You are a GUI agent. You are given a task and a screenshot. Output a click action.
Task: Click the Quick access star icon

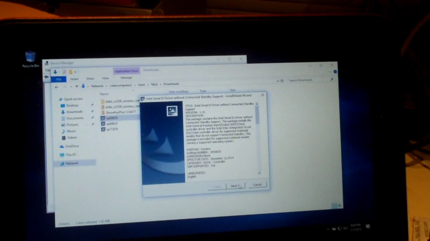click(x=61, y=99)
